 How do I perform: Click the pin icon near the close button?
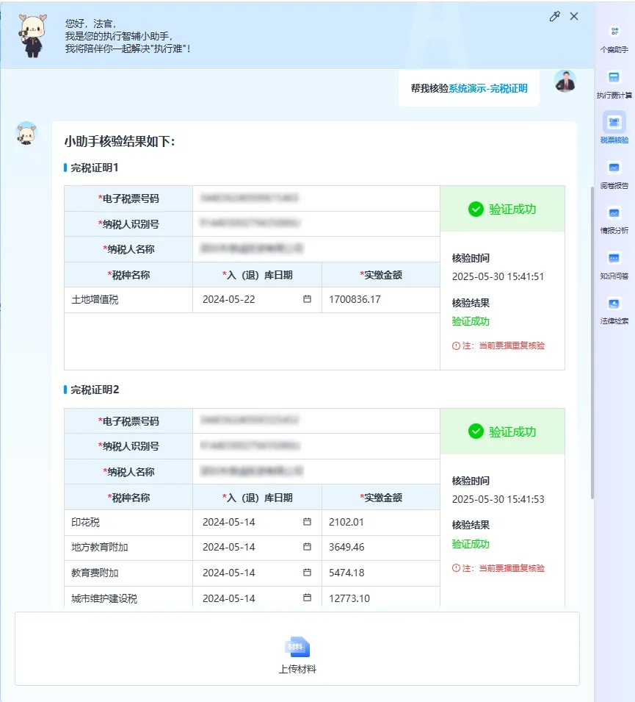click(555, 15)
